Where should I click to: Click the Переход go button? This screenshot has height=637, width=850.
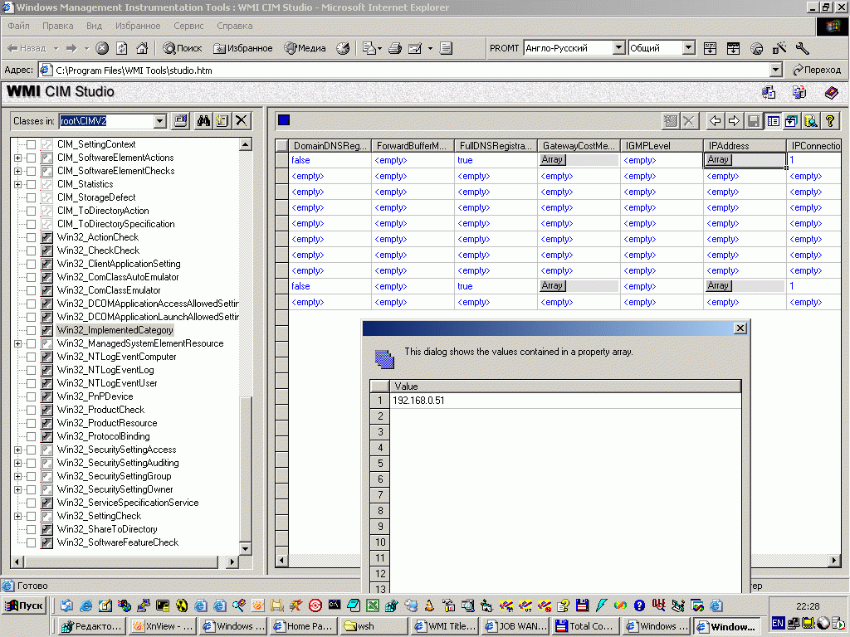(x=817, y=70)
